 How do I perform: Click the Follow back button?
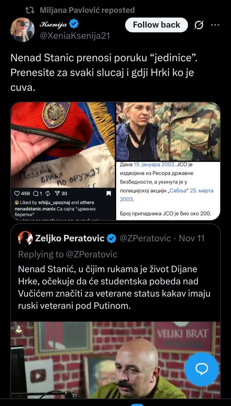(x=156, y=25)
